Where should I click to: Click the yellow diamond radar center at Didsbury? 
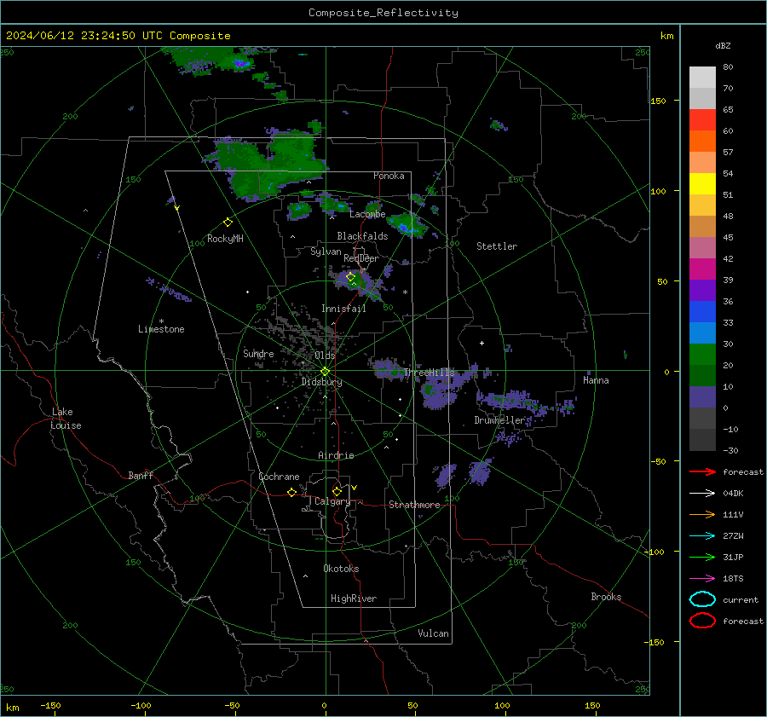(325, 372)
